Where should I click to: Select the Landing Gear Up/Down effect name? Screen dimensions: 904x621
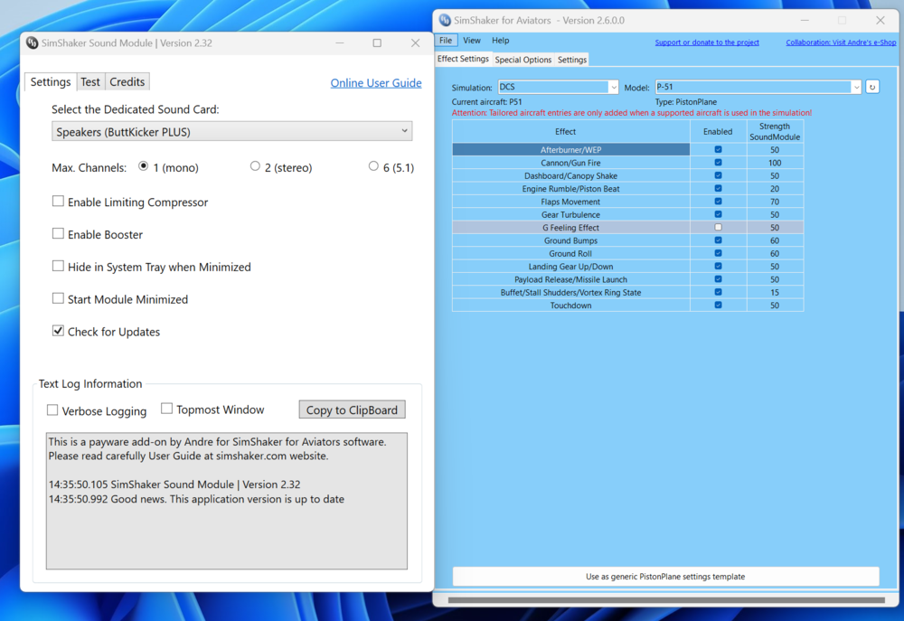pyautogui.click(x=570, y=267)
